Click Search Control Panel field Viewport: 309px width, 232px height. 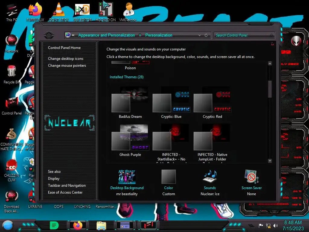pos(244,35)
